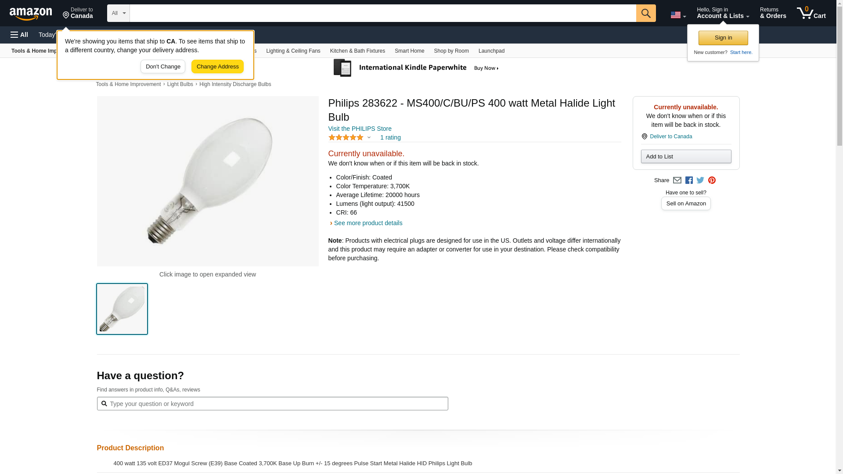Expand See more product details
The image size is (843, 474).
368,223
